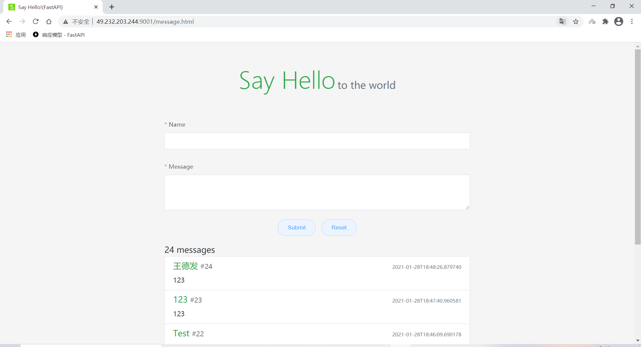Reset the form fields
The image size is (641, 347).
339,227
